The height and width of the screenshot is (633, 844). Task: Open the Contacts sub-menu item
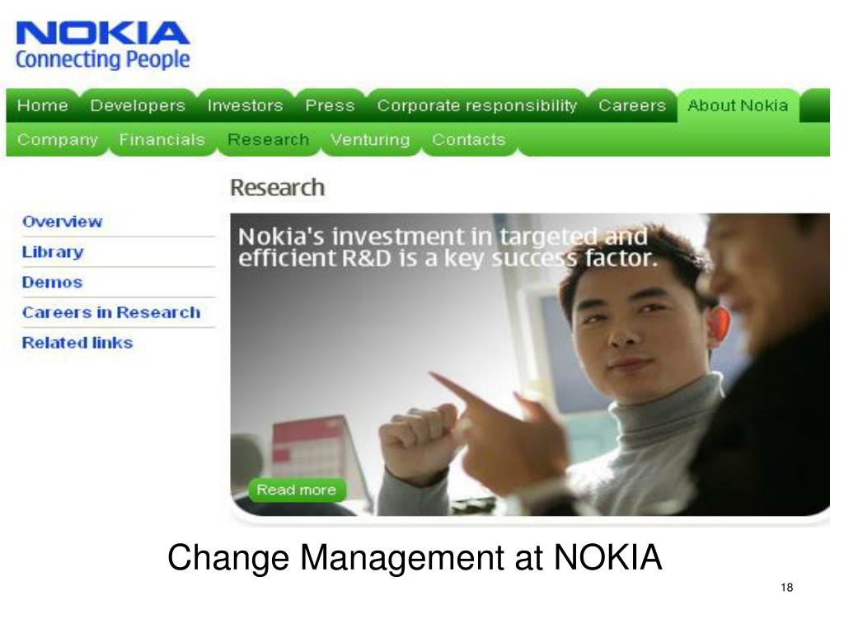point(469,140)
